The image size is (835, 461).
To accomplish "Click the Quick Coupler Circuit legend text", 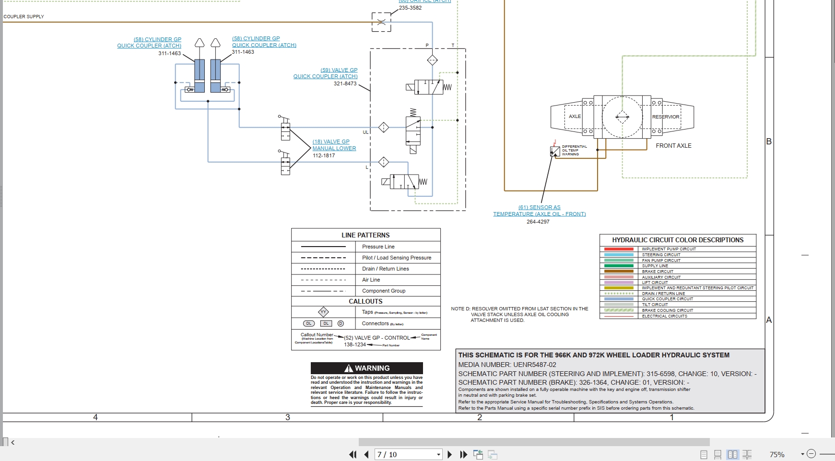I will (x=668, y=299).
